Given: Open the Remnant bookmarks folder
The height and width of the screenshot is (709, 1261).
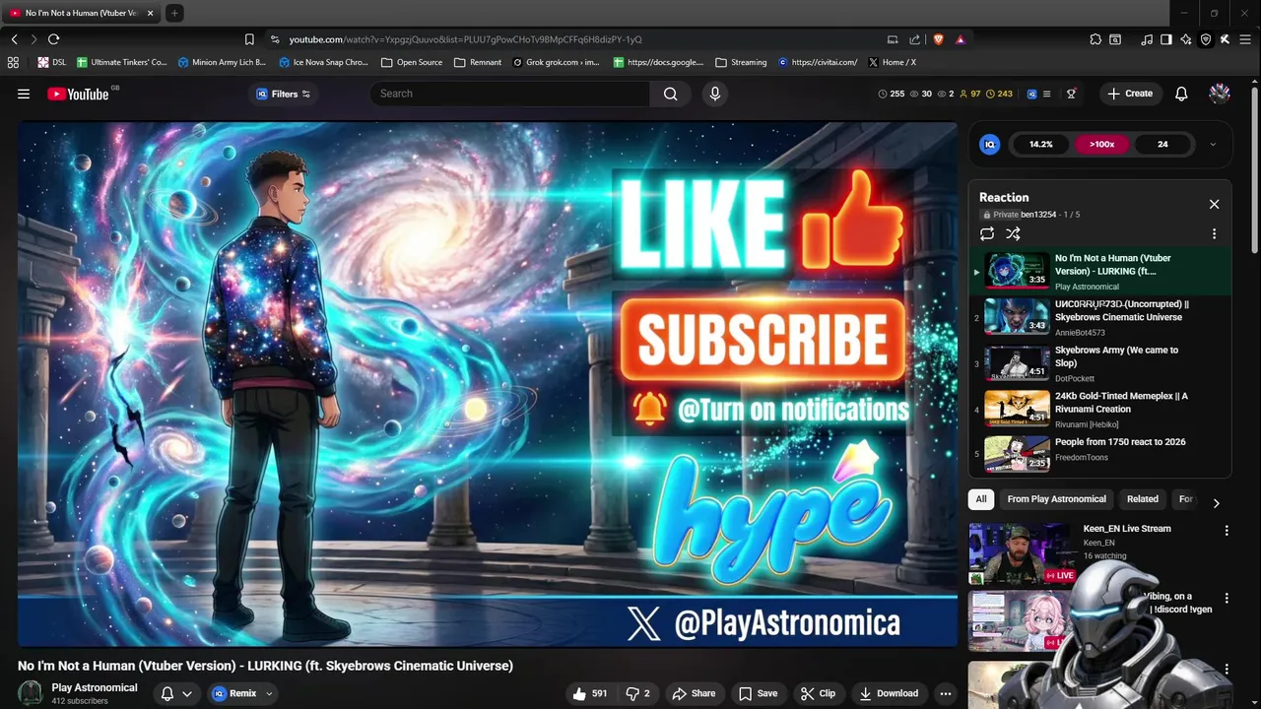Looking at the screenshot, I should point(477,62).
